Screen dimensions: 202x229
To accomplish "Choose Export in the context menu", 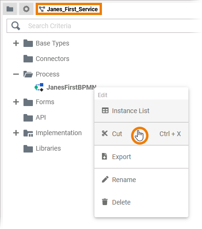I will pos(141,157).
